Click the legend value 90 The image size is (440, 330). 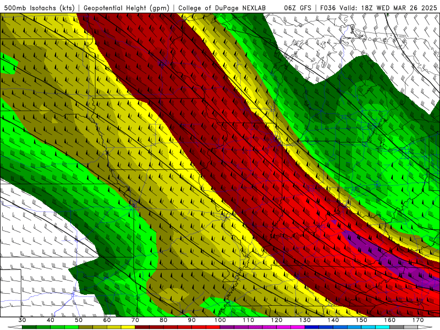point(191,320)
